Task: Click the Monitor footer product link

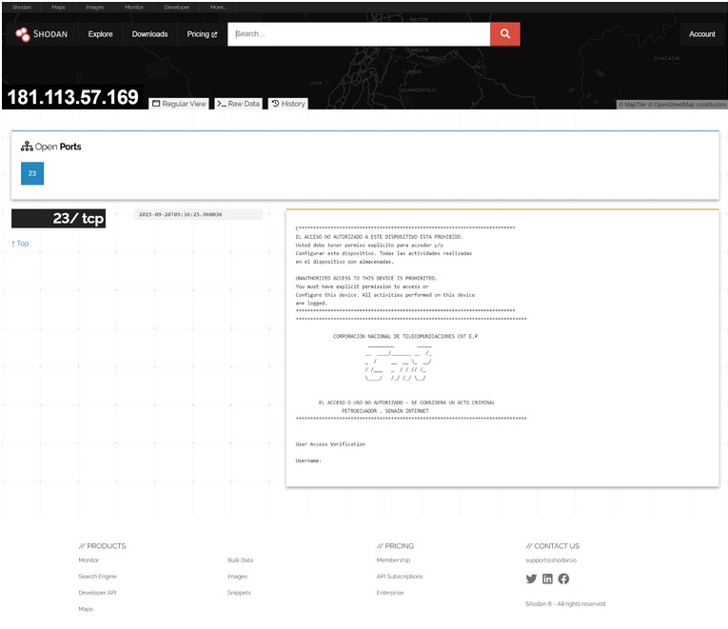Action: click(x=89, y=560)
